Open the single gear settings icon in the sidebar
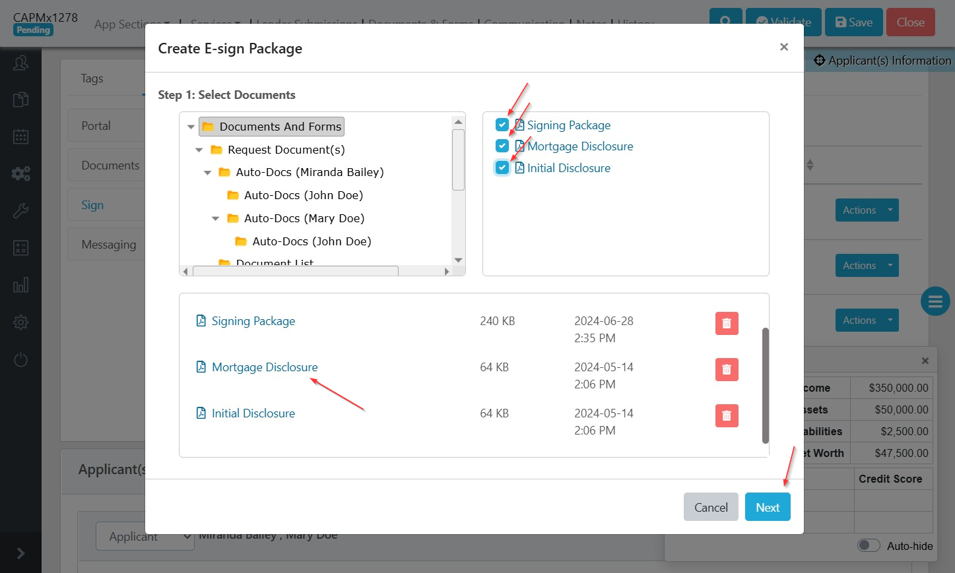Screen dimensions: 955x573 pyautogui.click(x=20, y=322)
